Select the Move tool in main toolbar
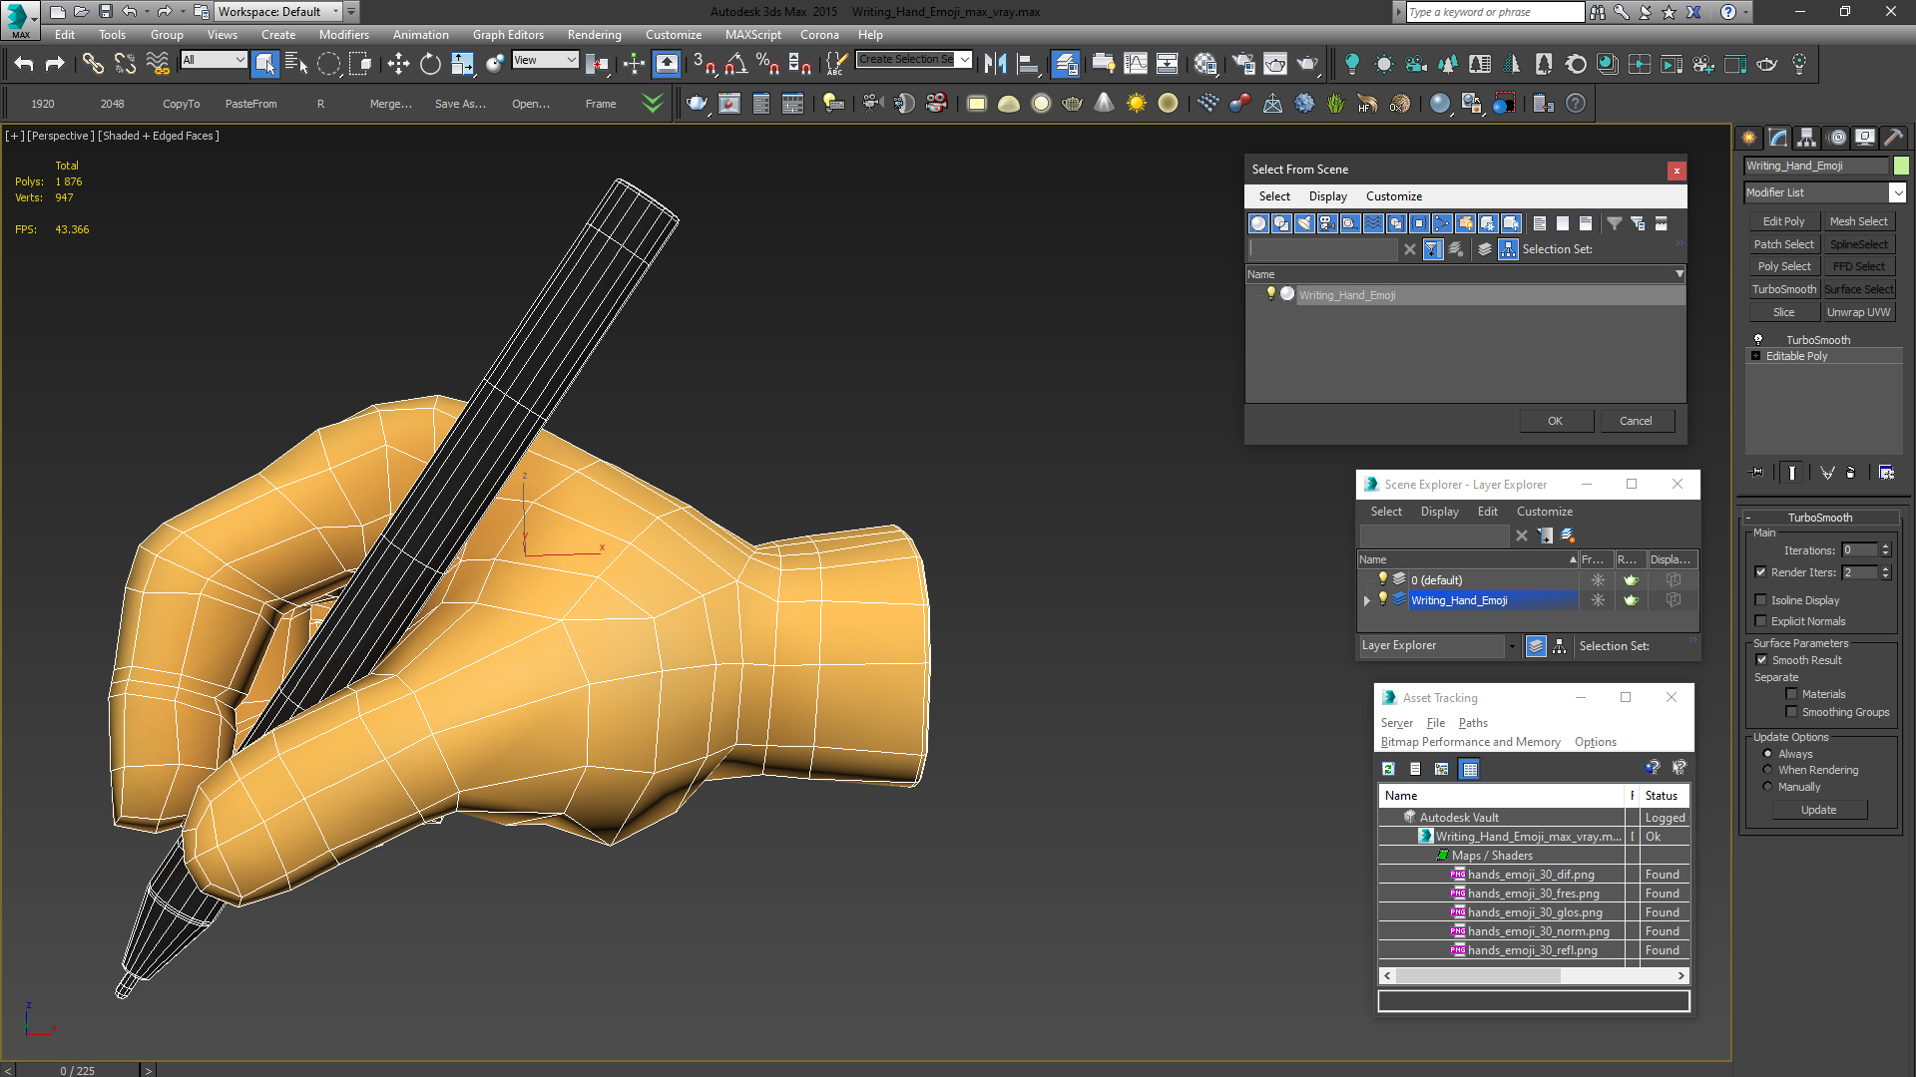1916x1077 pixels. click(x=398, y=64)
